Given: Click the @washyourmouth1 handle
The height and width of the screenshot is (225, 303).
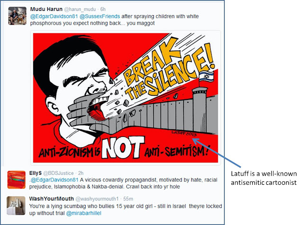Looking at the screenshot, I should [x=97, y=199].
